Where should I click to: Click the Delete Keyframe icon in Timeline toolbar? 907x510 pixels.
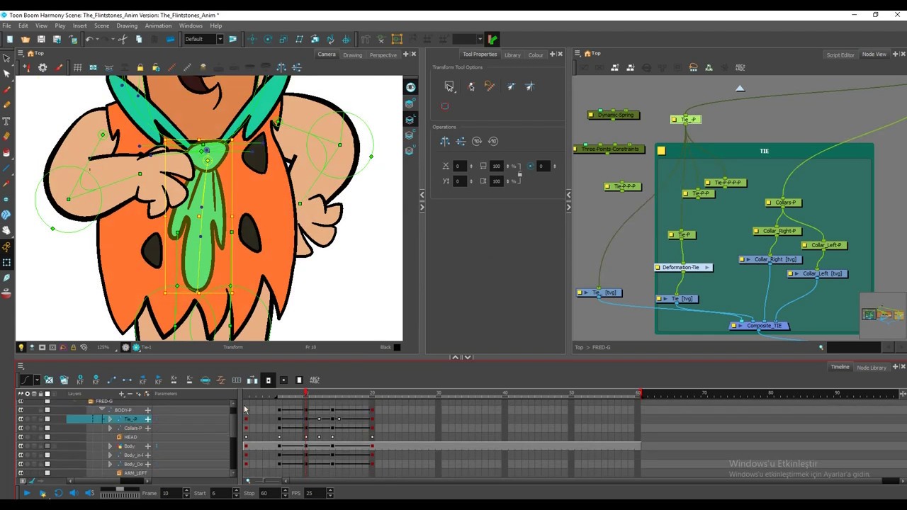pos(96,380)
